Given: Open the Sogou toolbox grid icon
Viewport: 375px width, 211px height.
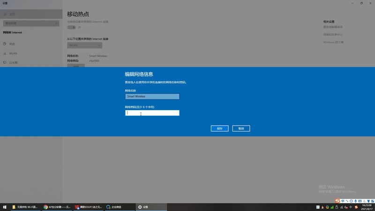Looking at the screenshot, I should [373, 201].
